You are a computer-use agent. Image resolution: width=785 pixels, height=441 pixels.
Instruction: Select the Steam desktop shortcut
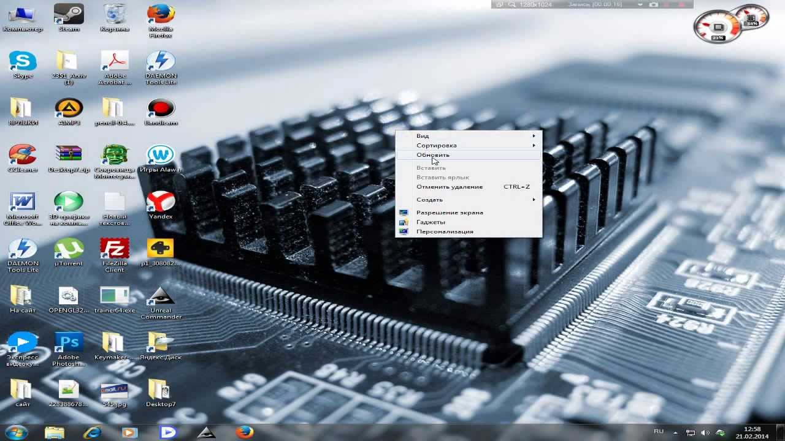69,18
